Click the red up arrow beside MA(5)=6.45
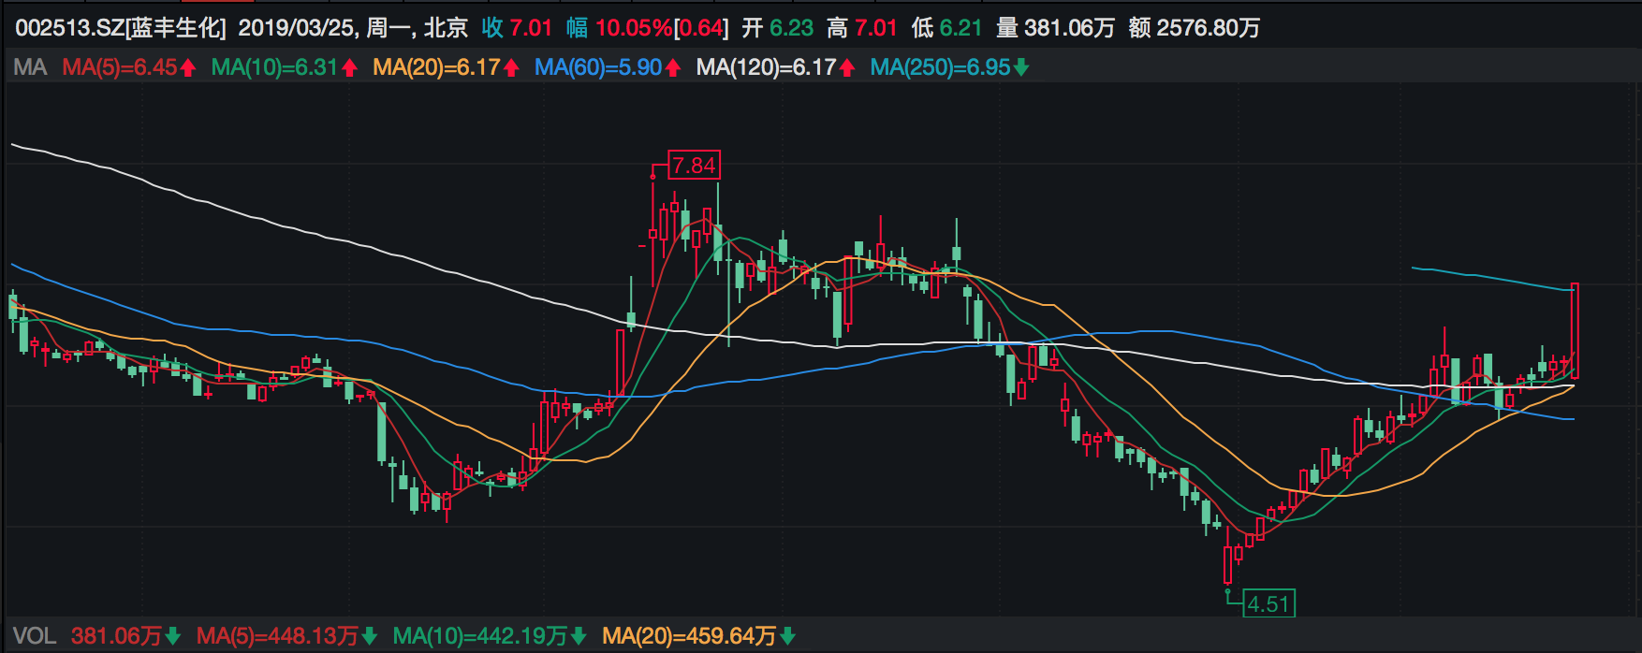 (x=188, y=67)
